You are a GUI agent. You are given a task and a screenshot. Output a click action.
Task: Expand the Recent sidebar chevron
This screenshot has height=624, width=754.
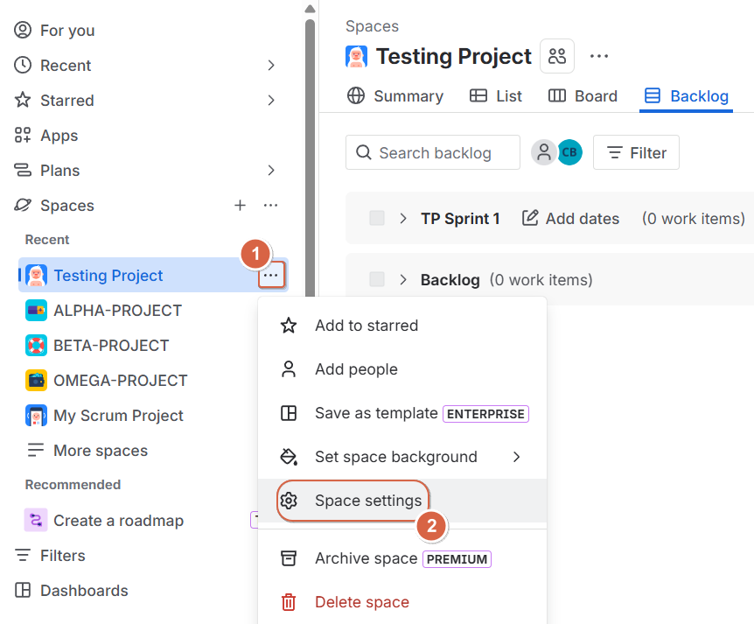pos(271,66)
